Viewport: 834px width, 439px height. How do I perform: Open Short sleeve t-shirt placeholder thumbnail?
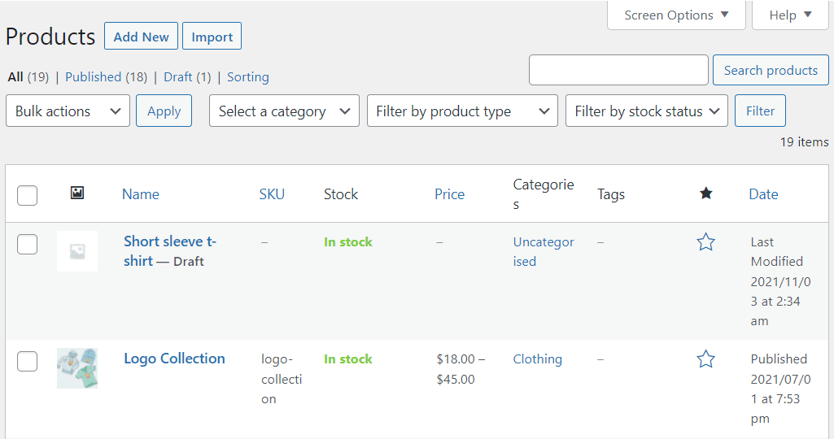[77, 251]
